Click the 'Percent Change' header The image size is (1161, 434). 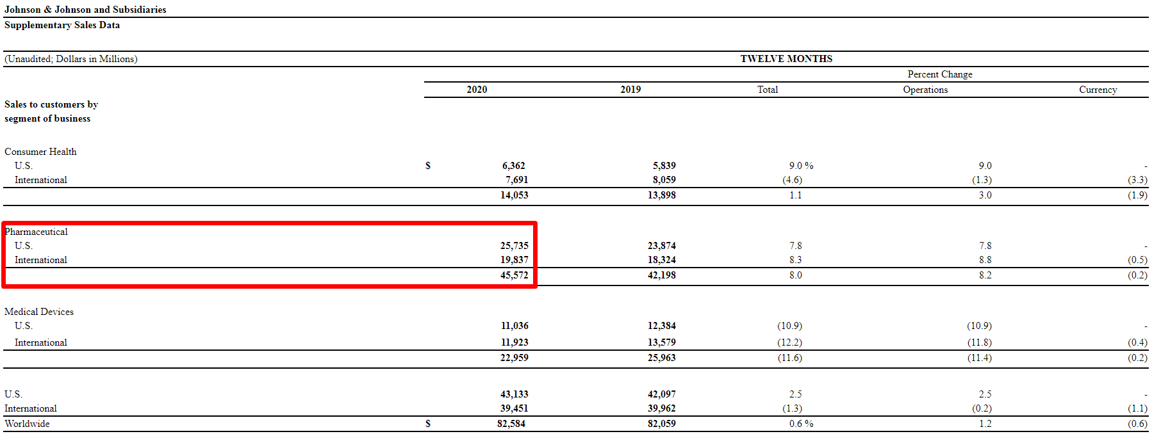940,74
